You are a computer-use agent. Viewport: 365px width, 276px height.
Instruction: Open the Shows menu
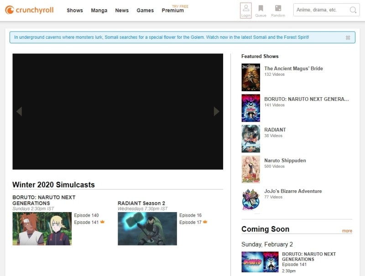(x=75, y=10)
